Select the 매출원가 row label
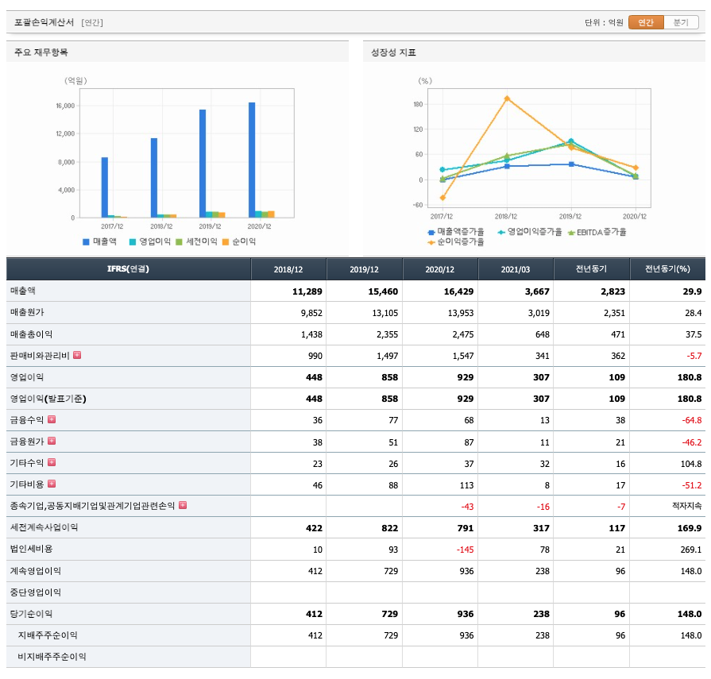 27,312
